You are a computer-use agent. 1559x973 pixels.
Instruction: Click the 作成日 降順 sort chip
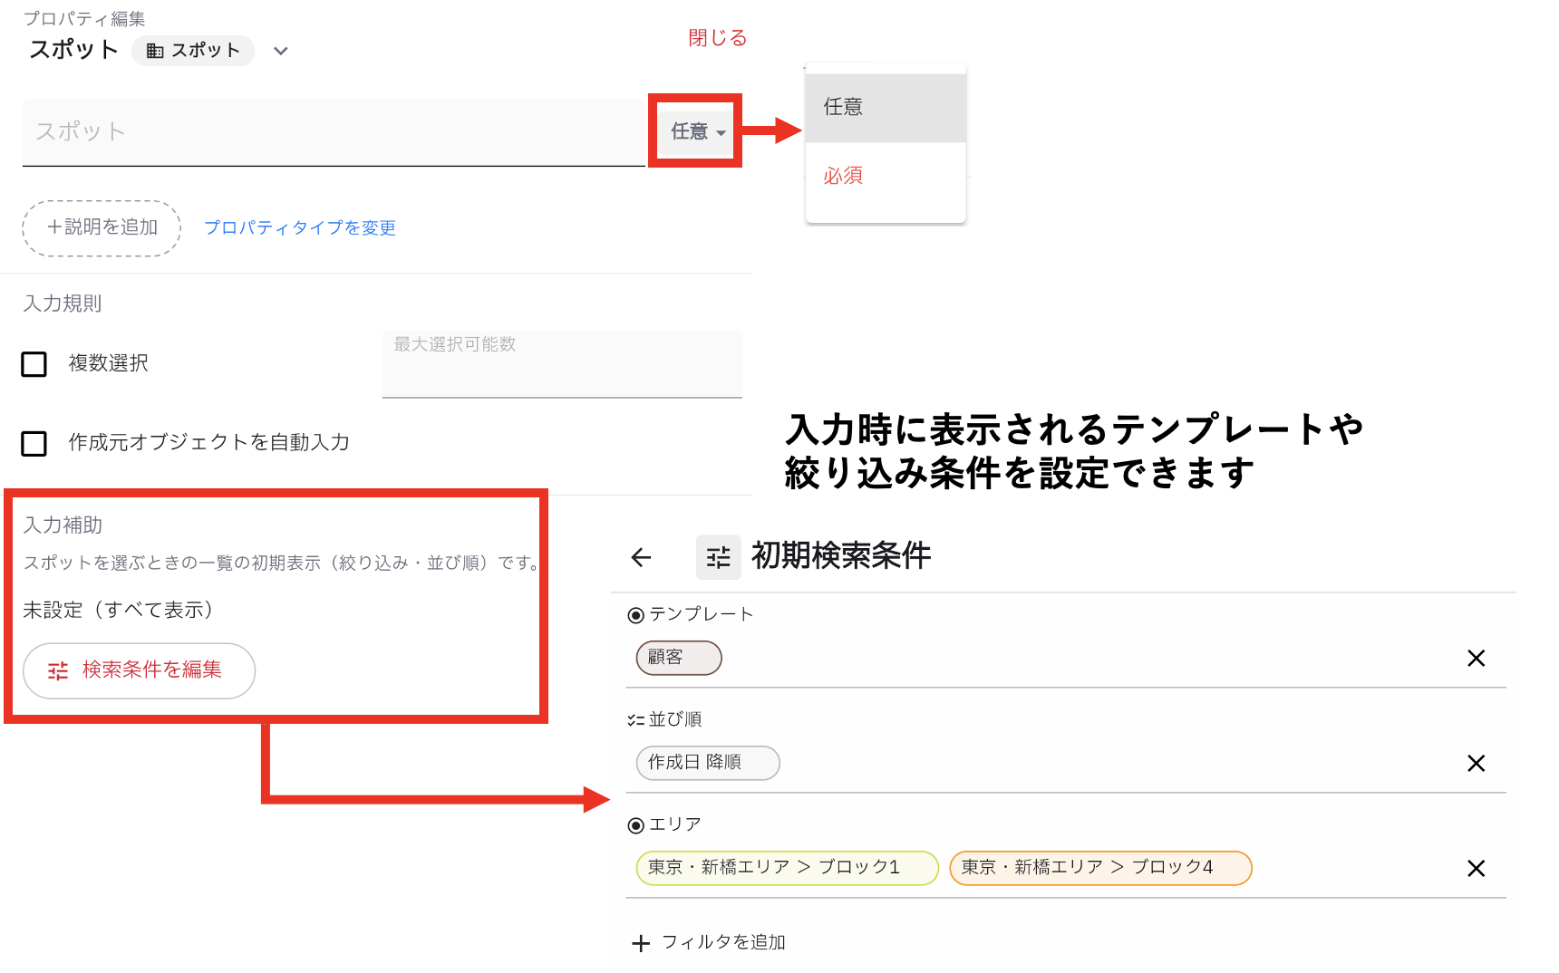[x=708, y=763]
